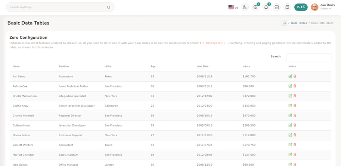Go to Data Tables breadcrumb link
Image resolution: width=341 pixels, height=166 pixels.
(x=299, y=23)
